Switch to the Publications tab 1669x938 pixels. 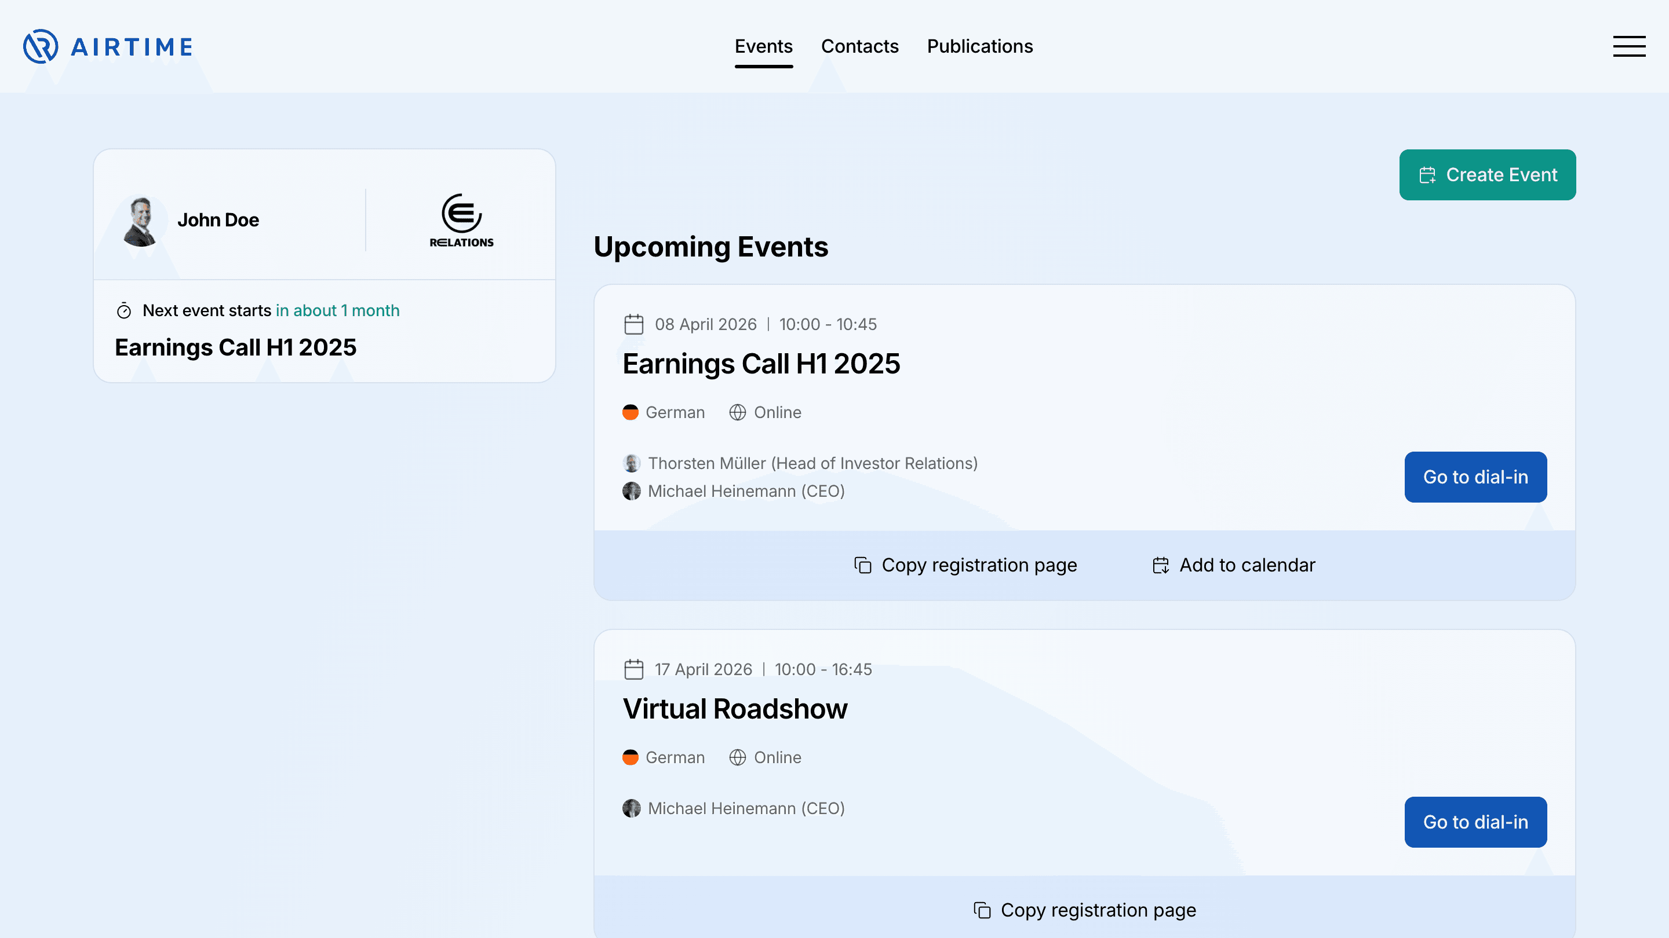click(x=979, y=46)
